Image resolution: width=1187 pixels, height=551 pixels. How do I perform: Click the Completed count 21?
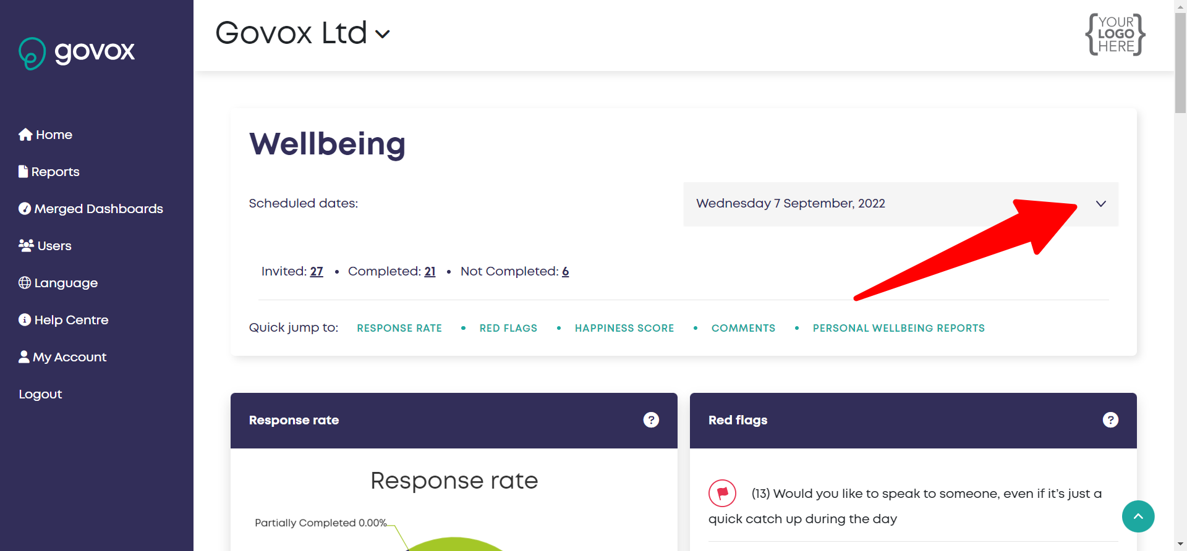click(430, 271)
